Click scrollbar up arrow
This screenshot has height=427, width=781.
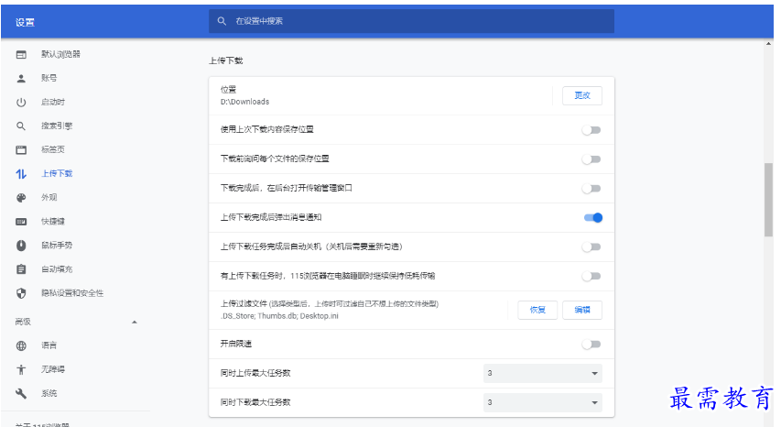[768, 44]
